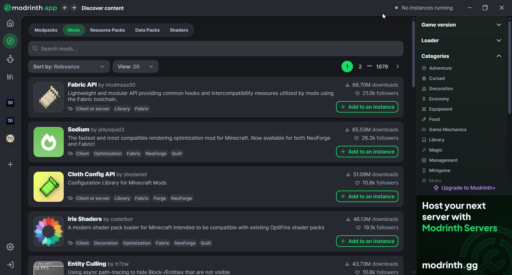Open Settings gear in sidebar

pos(10,247)
